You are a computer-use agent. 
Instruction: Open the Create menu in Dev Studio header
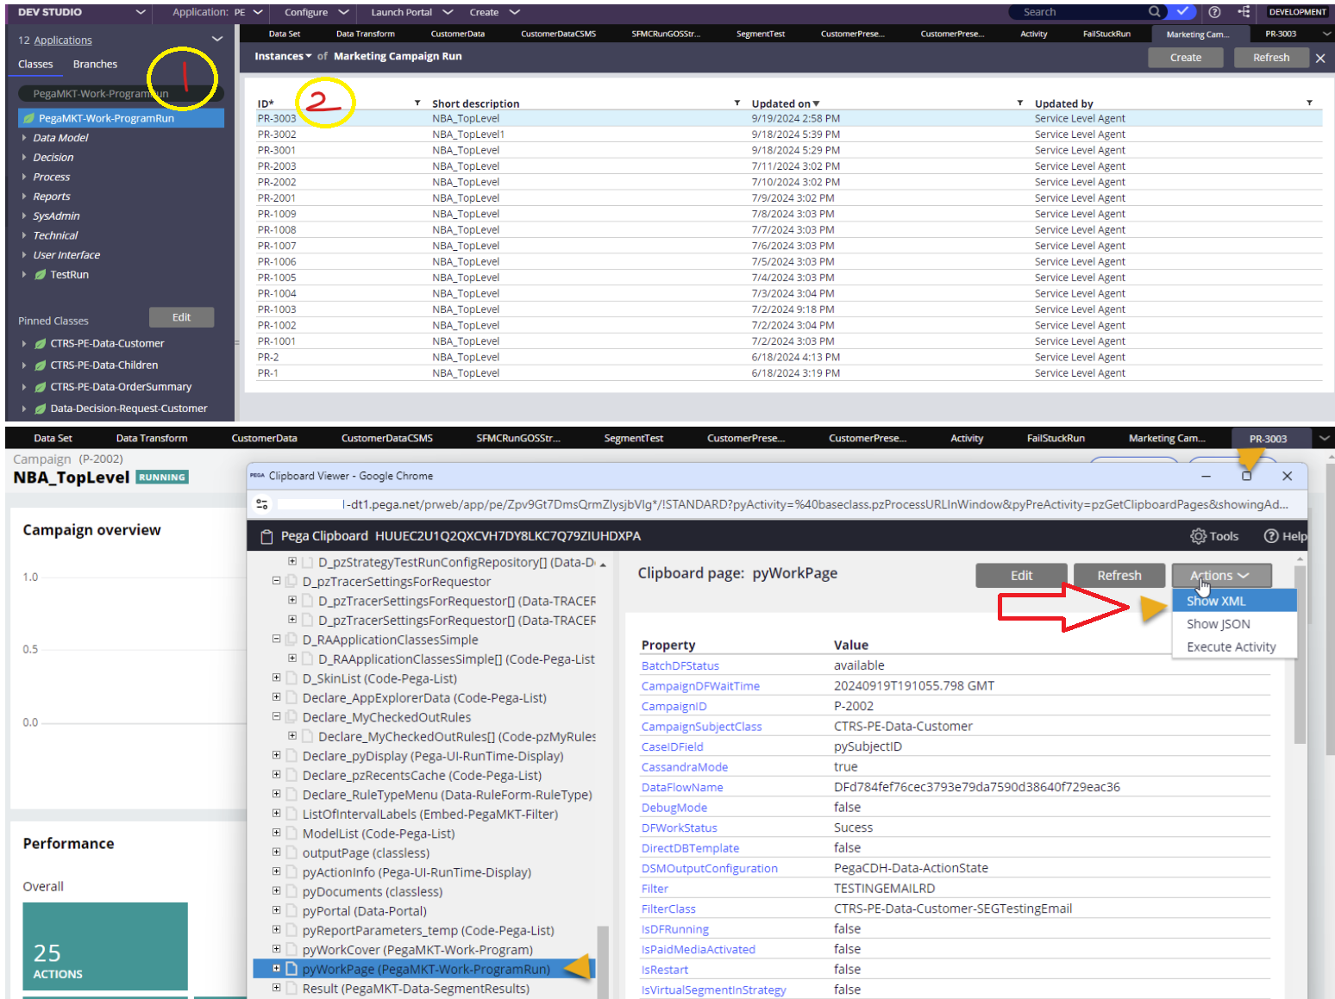(495, 12)
